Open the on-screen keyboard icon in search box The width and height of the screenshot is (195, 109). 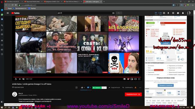113,13
